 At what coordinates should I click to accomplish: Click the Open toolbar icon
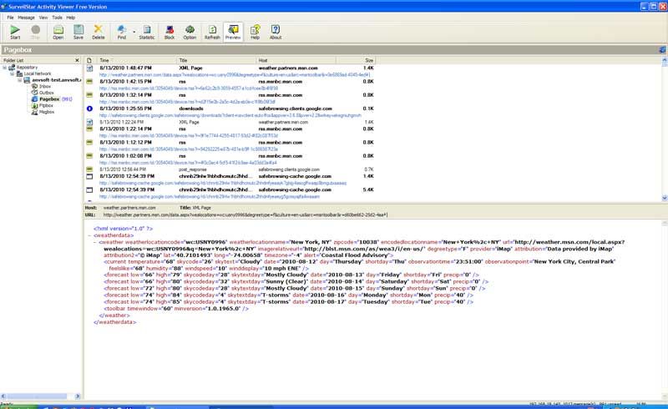coord(58,32)
